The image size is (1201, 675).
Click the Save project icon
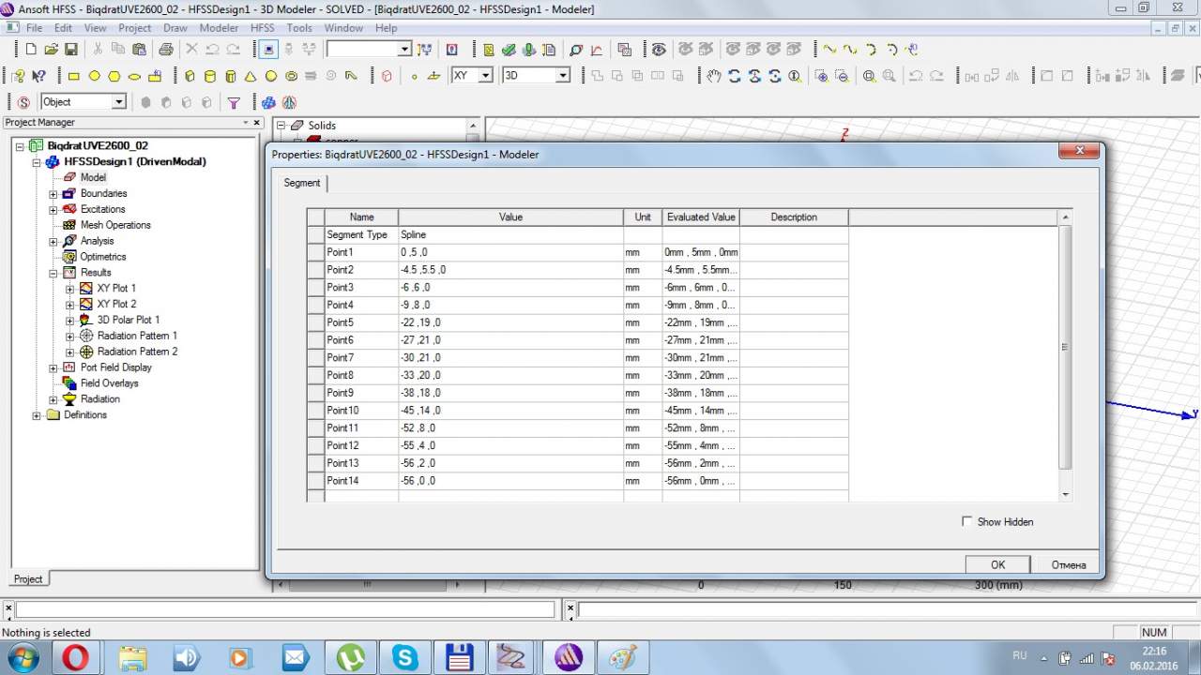point(71,50)
